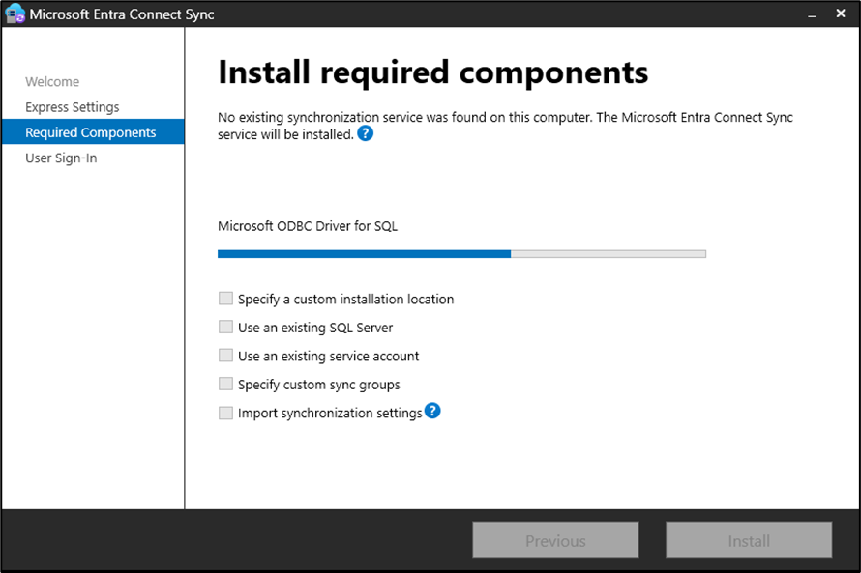
Task: Jump to User Sign-In step
Action: tap(61, 158)
